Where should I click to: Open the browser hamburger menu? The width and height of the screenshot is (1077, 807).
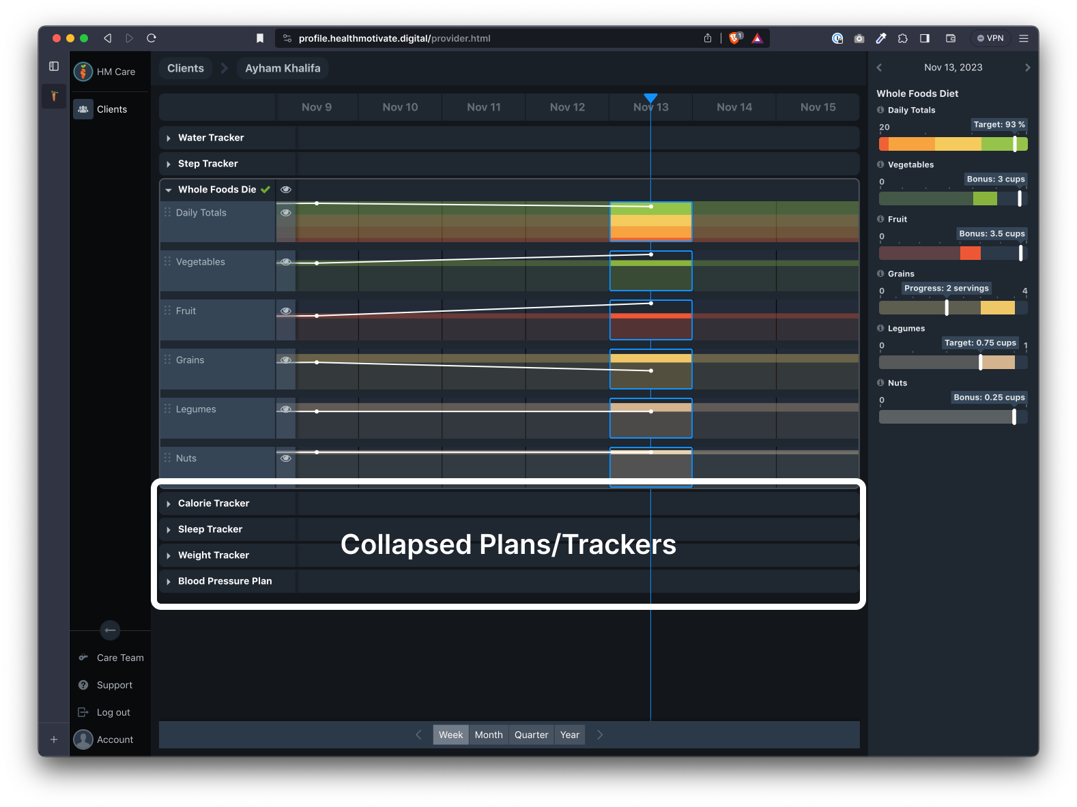tap(1024, 38)
